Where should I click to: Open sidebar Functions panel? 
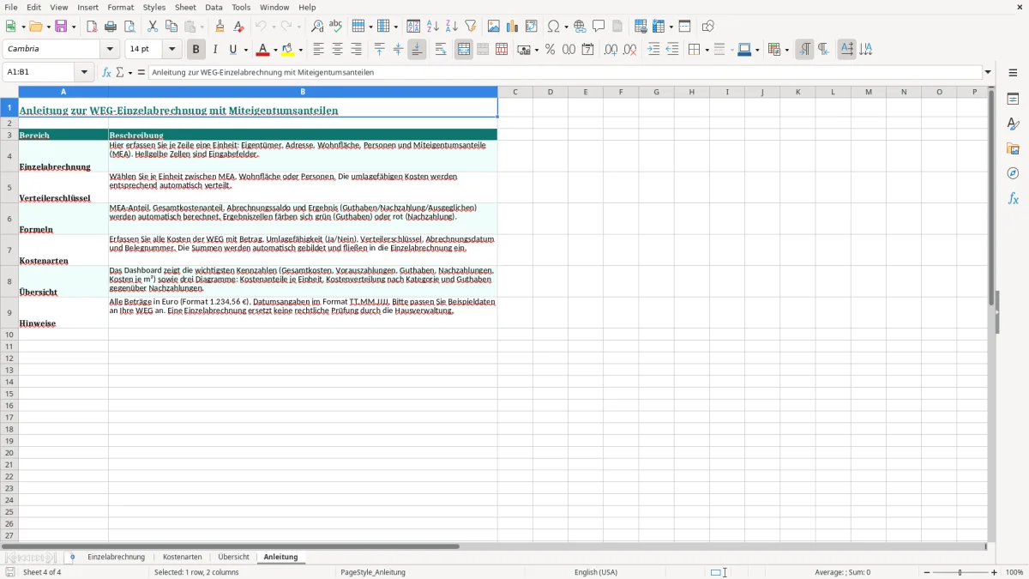1013,198
